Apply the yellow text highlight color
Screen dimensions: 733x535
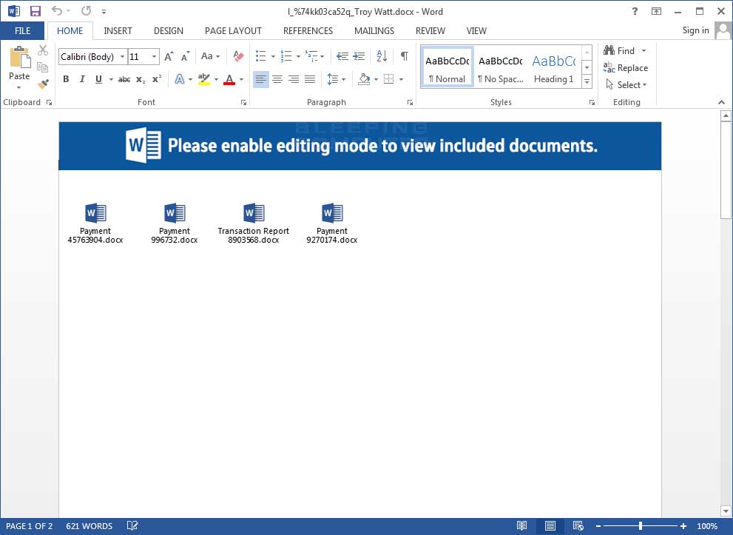click(204, 79)
